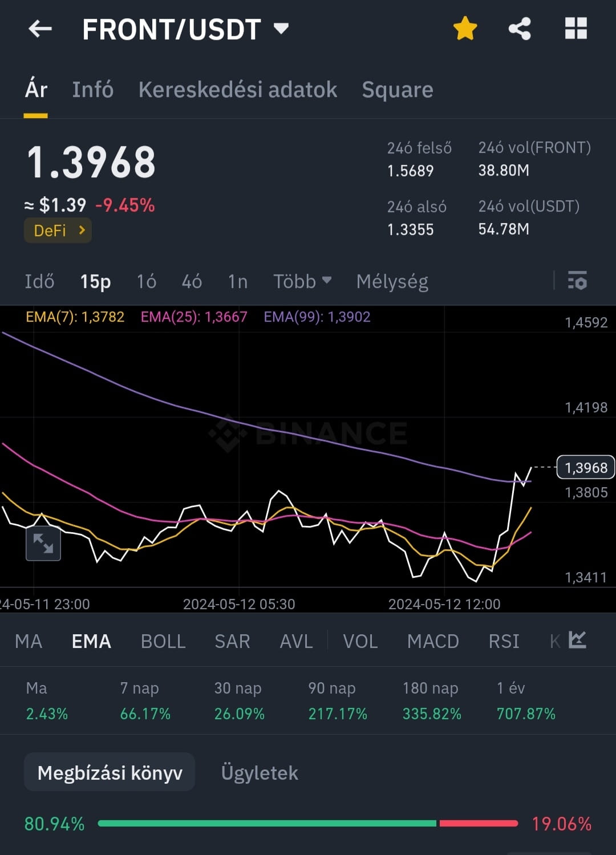This screenshot has width=616, height=855.
Task: Open the candlestick indicator chart icon
Action: click(x=578, y=640)
